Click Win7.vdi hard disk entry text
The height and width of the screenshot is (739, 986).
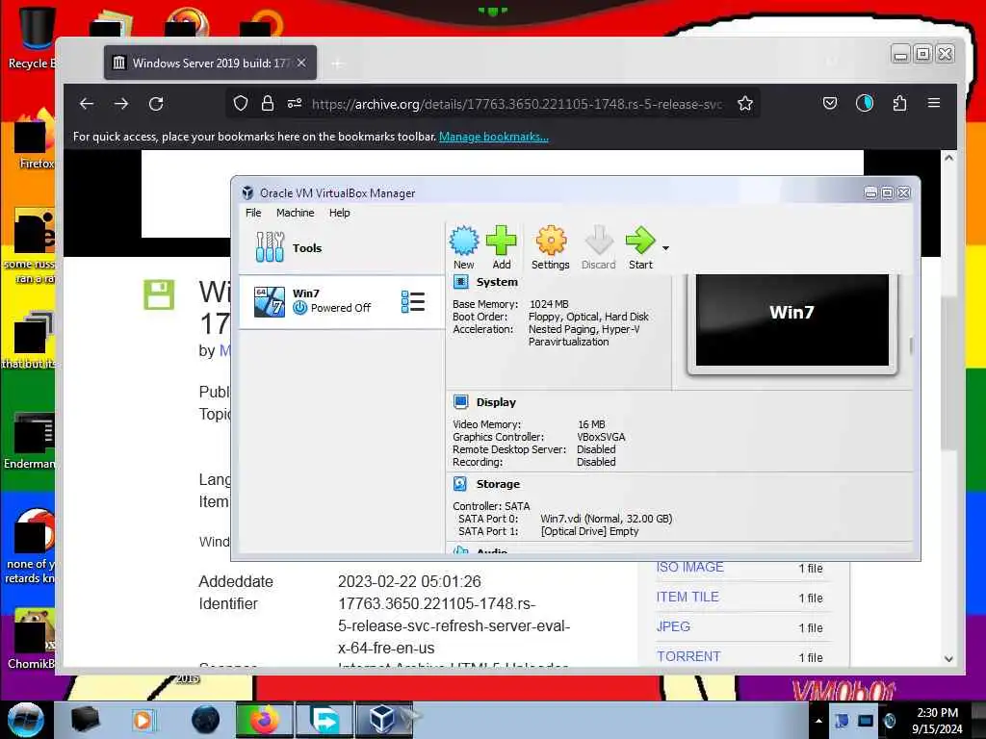[607, 519]
